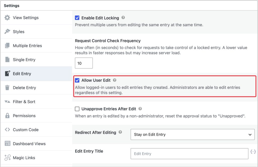Click the Dashboard Views table icon
This screenshot has width=258, height=167.
point(7,144)
